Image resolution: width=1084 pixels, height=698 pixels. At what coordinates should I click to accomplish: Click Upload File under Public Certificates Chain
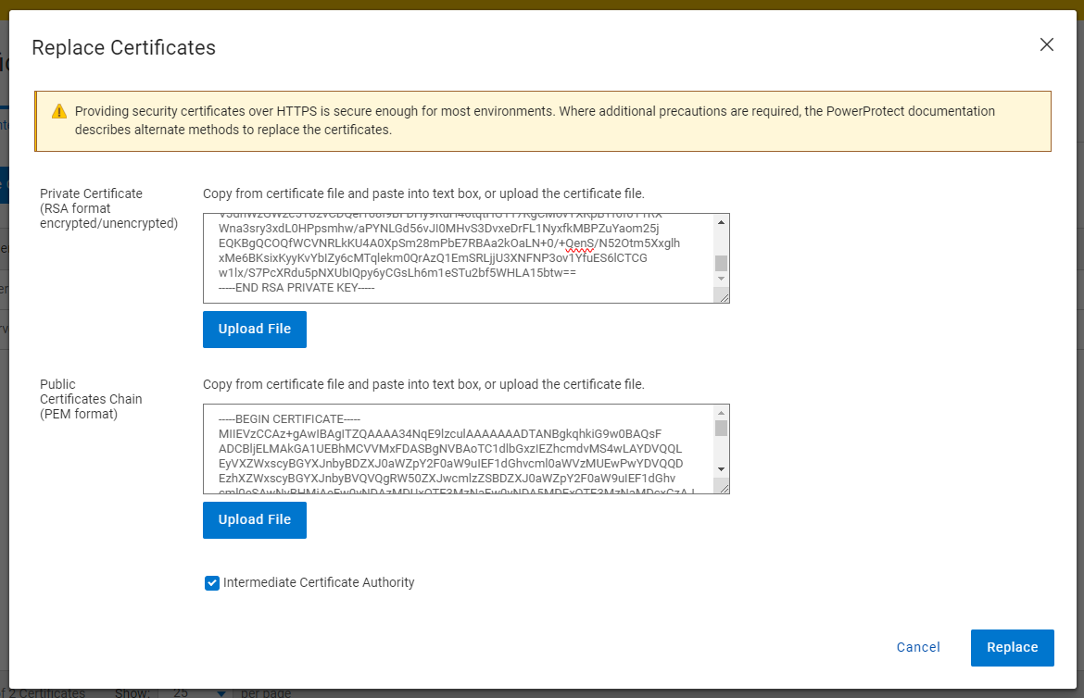[x=254, y=519]
